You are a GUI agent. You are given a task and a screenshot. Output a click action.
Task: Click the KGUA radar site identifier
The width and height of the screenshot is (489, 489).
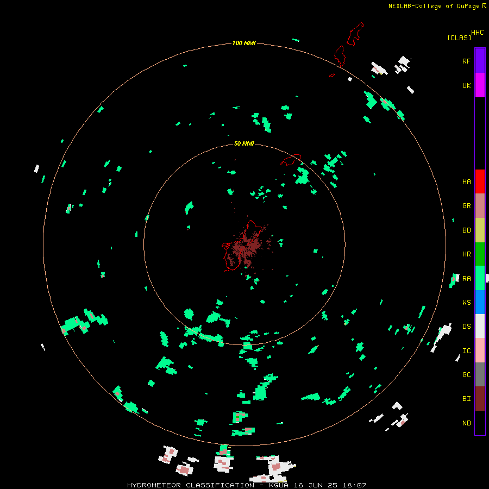click(278, 485)
